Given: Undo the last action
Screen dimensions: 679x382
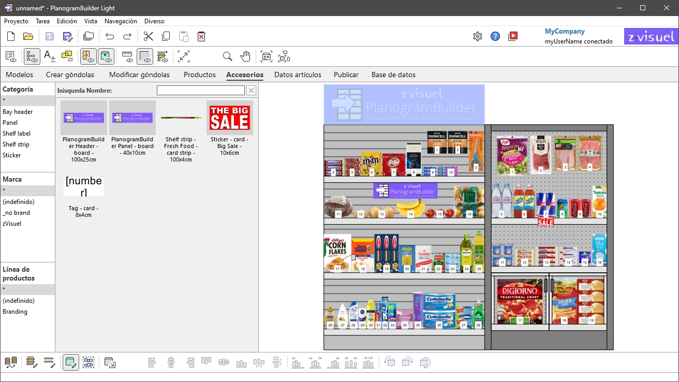Looking at the screenshot, I should point(110,36).
